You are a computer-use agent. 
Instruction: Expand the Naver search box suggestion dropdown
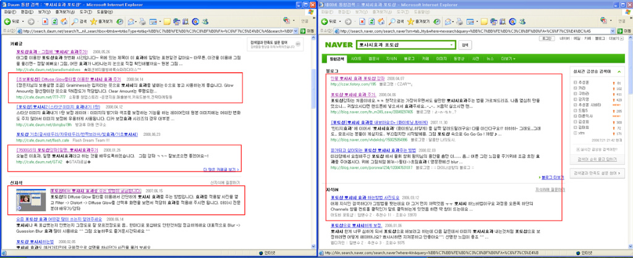click(452, 44)
